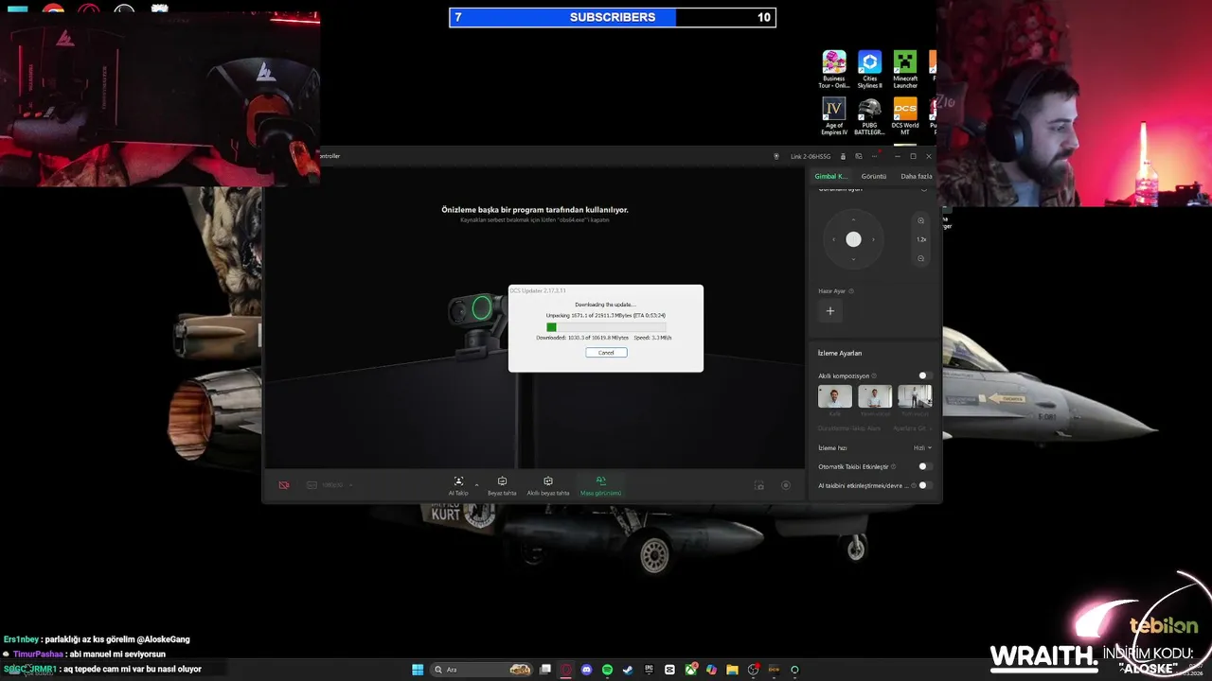Open DCS World MT desktop shortcut
1212x681 pixels.
[905, 117]
